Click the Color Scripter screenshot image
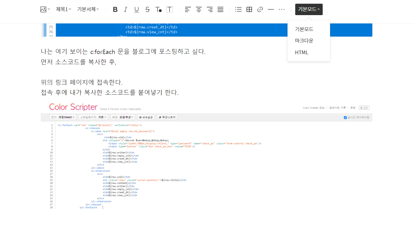This screenshot has height=243, width=414. (x=206, y=156)
